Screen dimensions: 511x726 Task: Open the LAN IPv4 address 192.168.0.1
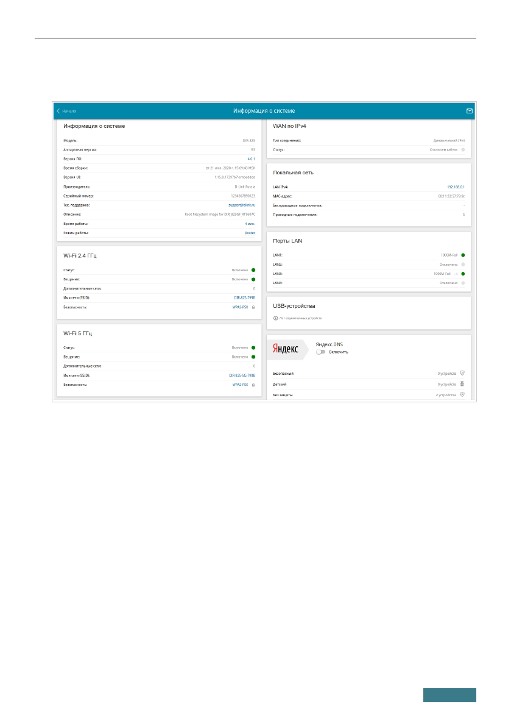(x=455, y=187)
